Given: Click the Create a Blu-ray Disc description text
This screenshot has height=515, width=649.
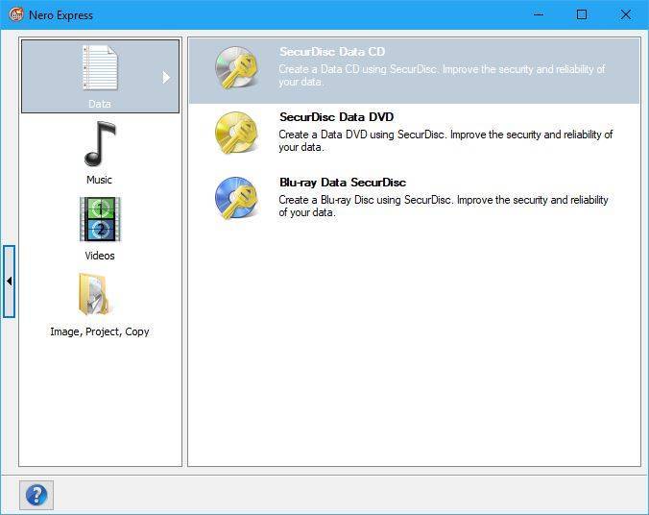Looking at the screenshot, I should pyautogui.click(x=444, y=206).
